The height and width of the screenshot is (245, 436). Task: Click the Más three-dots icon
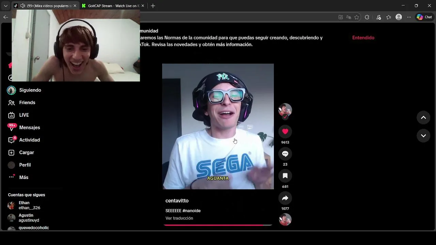click(x=12, y=177)
